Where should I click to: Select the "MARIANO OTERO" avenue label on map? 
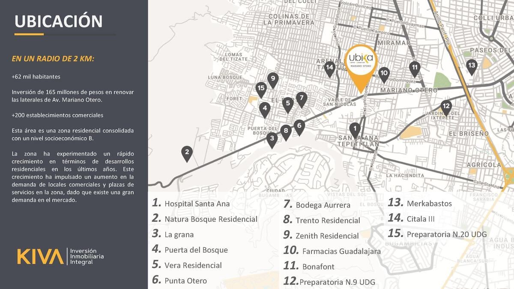point(409,90)
